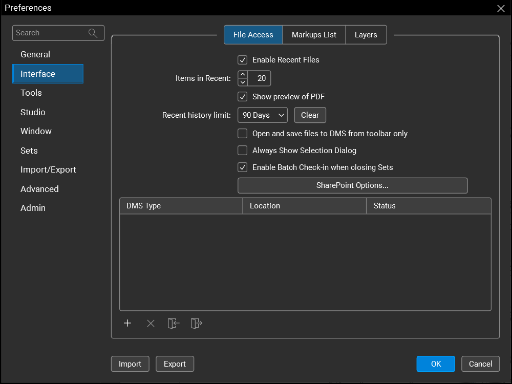Screen dimensions: 512x384
Task: Switch to the Markups List tab
Action: [x=314, y=35]
